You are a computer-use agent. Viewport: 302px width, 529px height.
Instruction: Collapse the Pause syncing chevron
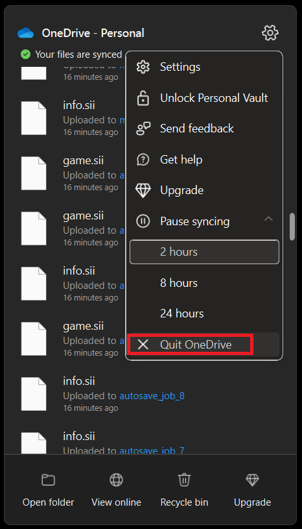(268, 219)
